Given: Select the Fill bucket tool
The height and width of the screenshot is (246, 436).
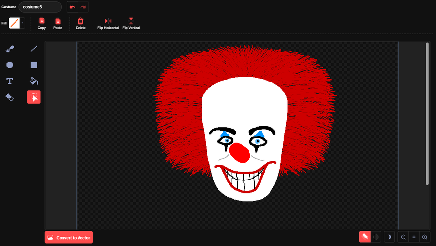Looking at the screenshot, I should [x=33, y=81].
